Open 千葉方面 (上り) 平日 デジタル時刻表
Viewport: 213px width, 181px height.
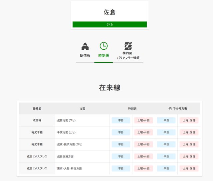(x=166, y=132)
